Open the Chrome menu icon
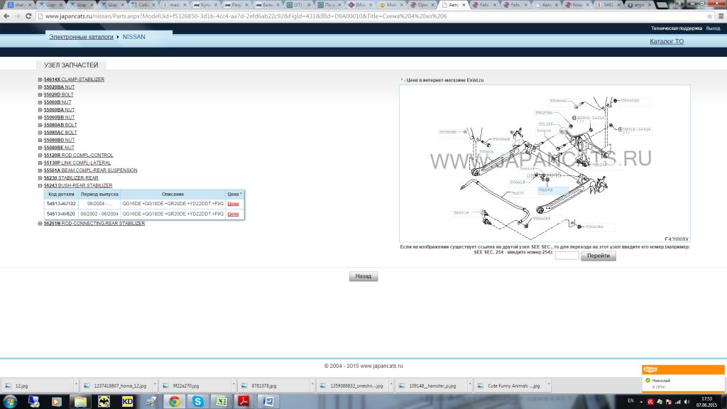Viewport: 727px width, 409px height. pyautogui.click(x=721, y=16)
